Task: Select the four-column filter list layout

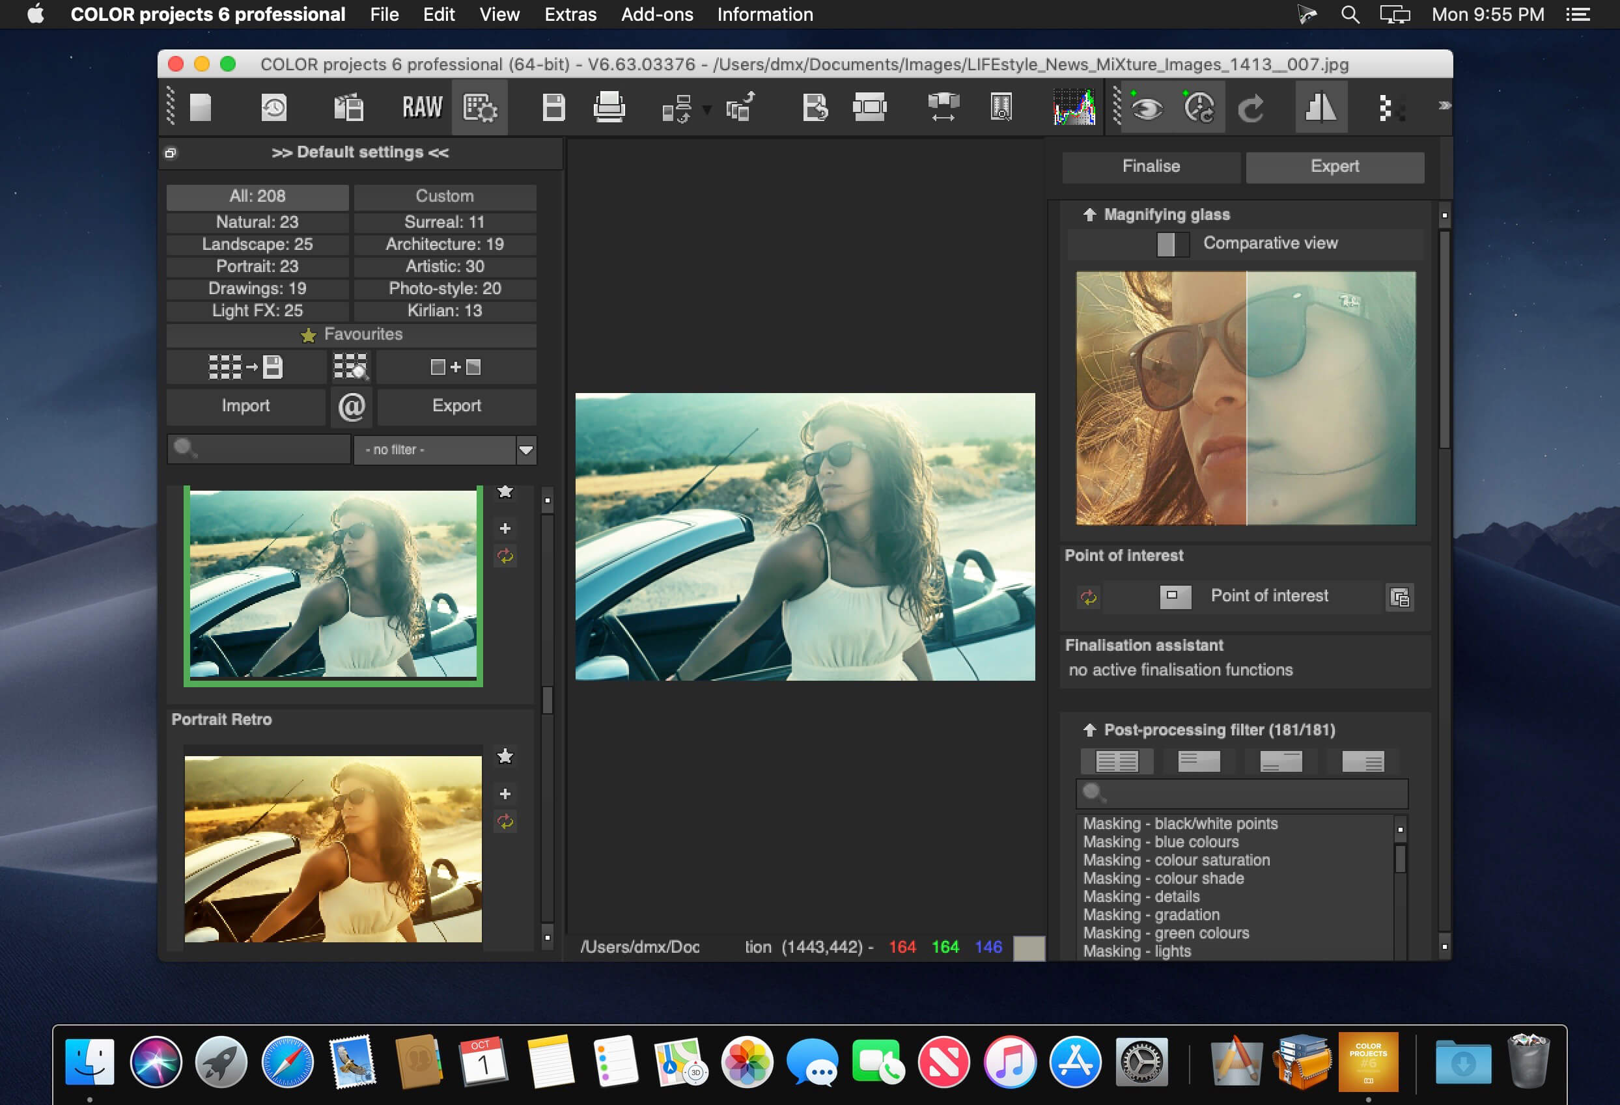Action: [1117, 761]
